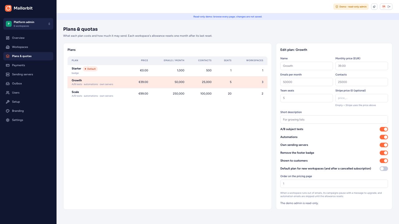Open the Workspaces sidebar icon

tap(8, 47)
